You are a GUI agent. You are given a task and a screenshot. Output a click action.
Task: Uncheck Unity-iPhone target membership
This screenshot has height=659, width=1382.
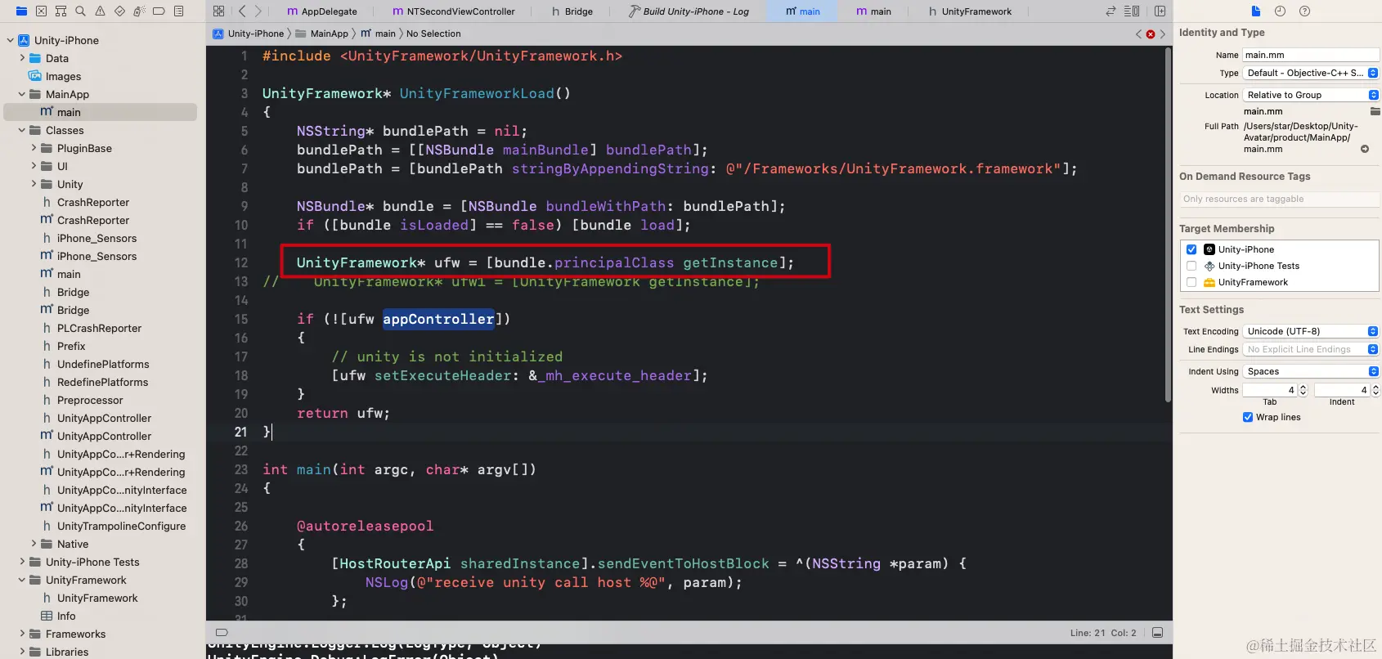click(1191, 249)
